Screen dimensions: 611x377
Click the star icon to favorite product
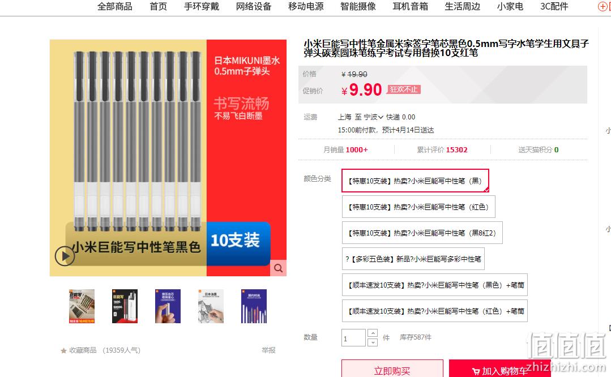pos(63,350)
